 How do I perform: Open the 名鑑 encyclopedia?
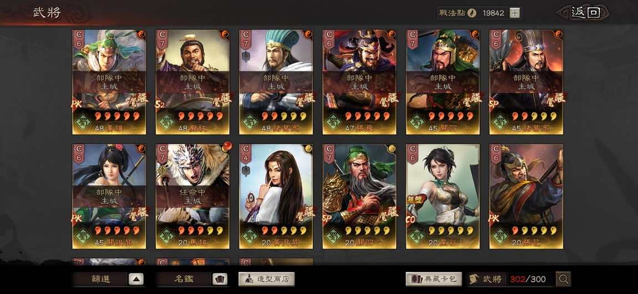[184, 280]
